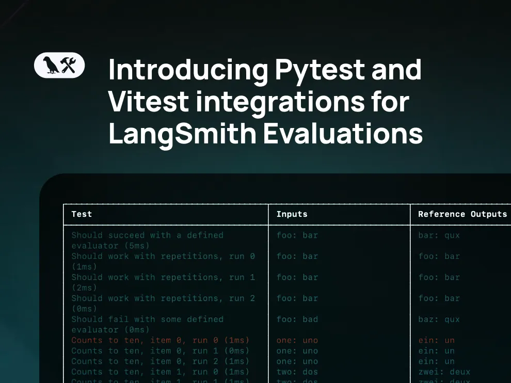Click row 'Counts to ten, item 0, run 2 (1ms)'
Image resolution: width=511 pixels, height=383 pixels.
(161, 361)
